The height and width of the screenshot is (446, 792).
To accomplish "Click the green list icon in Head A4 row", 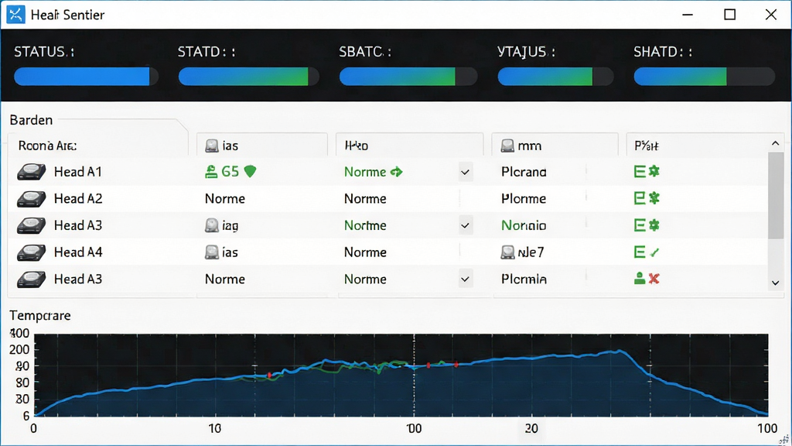I will [x=640, y=252].
